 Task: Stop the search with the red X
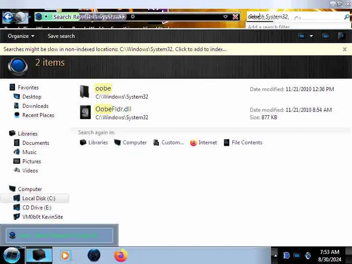tap(235, 17)
